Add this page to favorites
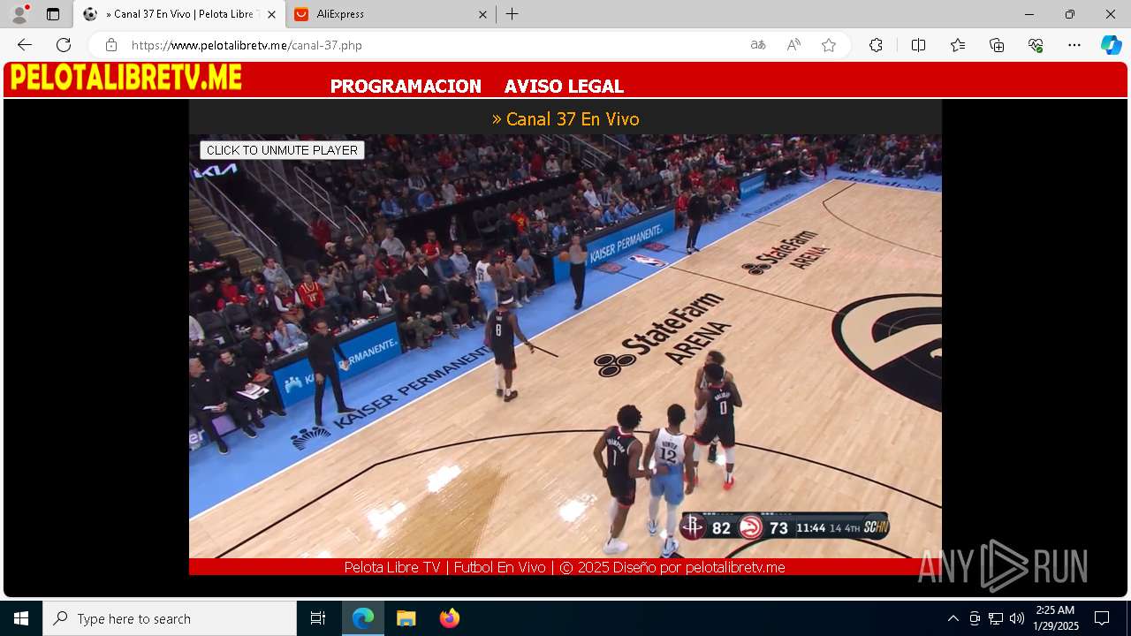 coord(829,45)
